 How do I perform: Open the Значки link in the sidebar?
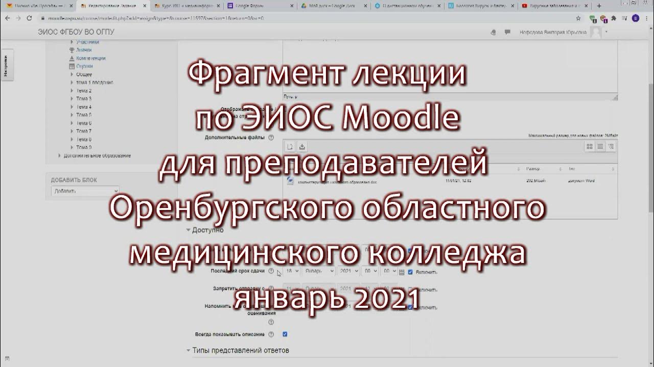point(84,50)
